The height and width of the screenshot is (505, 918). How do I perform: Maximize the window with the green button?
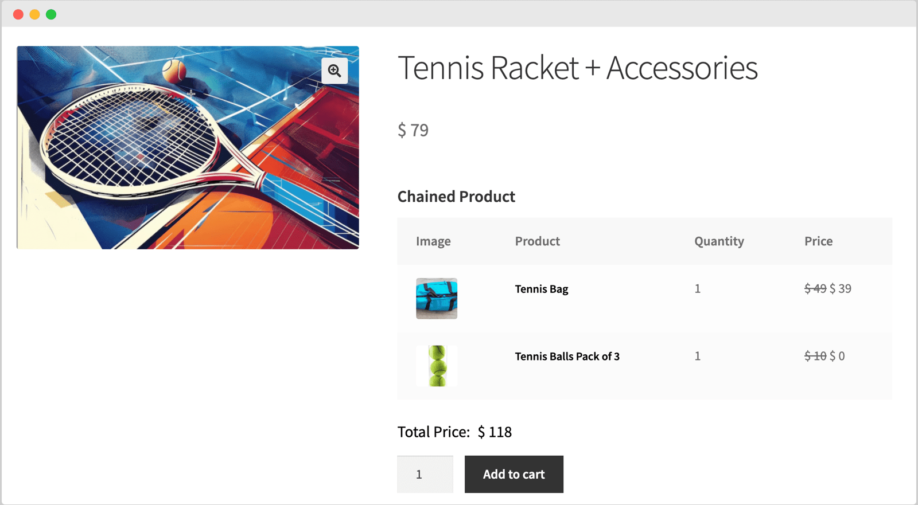(51, 14)
